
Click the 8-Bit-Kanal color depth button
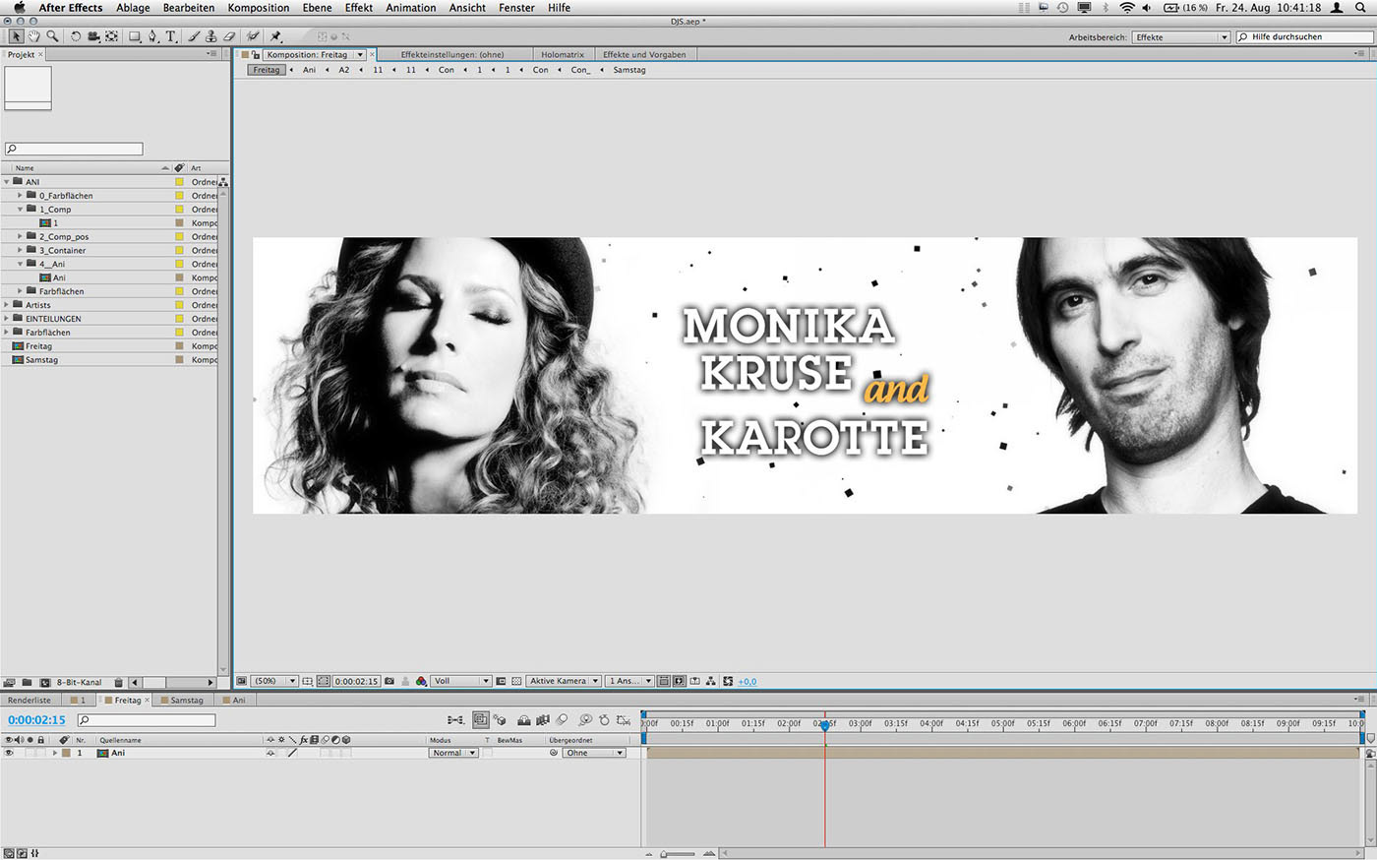point(79,682)
